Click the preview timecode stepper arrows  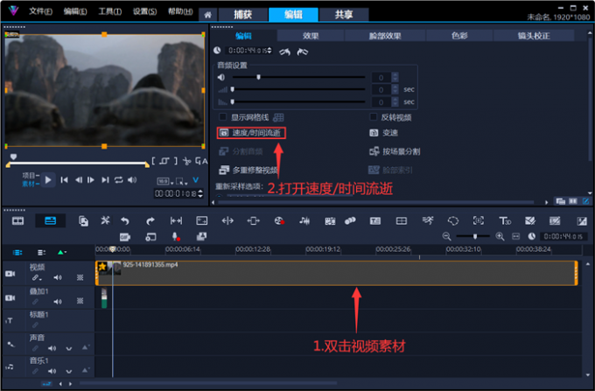(x=200, y=194)
